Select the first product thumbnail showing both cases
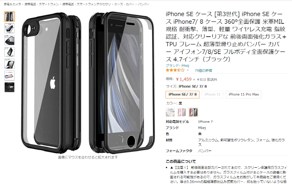 9,16
